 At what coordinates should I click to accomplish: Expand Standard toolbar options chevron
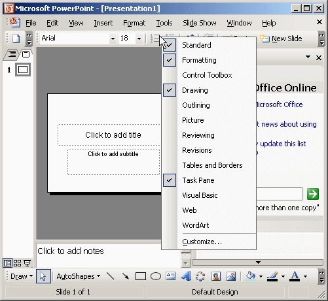click(29, 39)
